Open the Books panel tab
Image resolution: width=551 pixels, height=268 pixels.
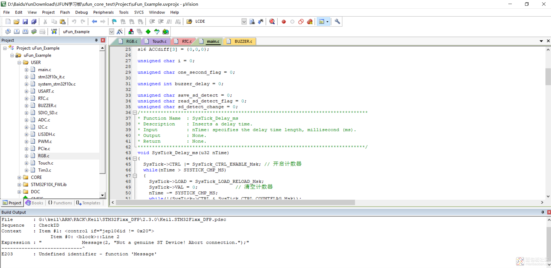click(x=35, y=203)
